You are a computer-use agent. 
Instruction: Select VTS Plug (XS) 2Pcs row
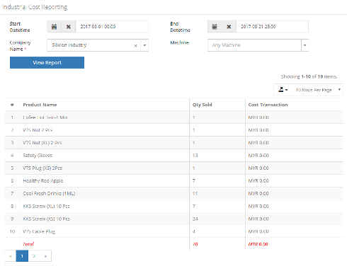click(173, 168)
